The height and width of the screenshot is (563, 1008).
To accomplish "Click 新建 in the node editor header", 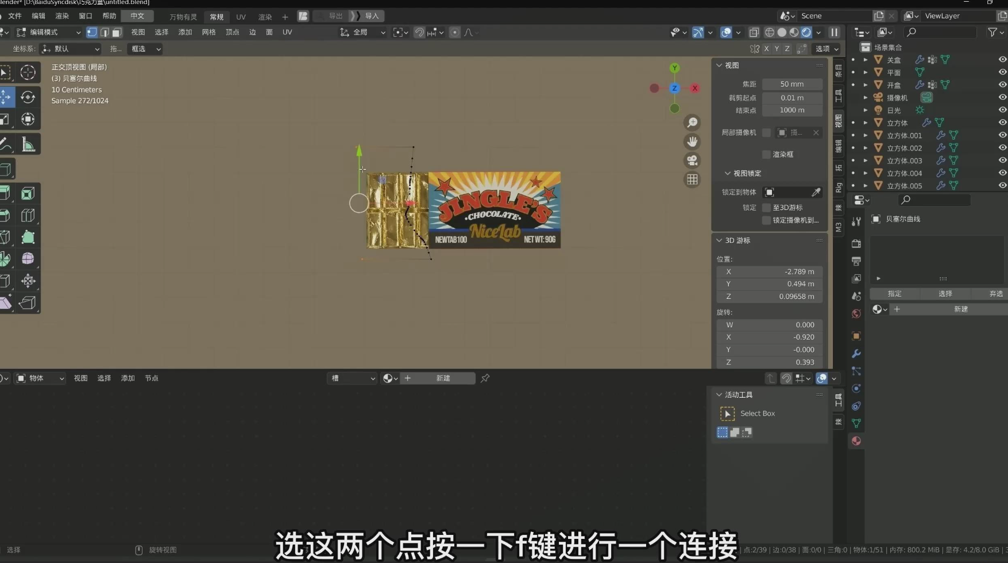I will click(438, 378).
